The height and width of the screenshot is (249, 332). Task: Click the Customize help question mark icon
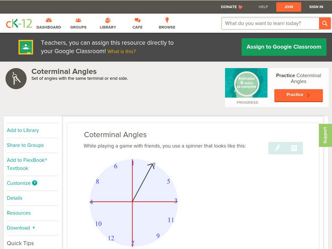[35, 183]
